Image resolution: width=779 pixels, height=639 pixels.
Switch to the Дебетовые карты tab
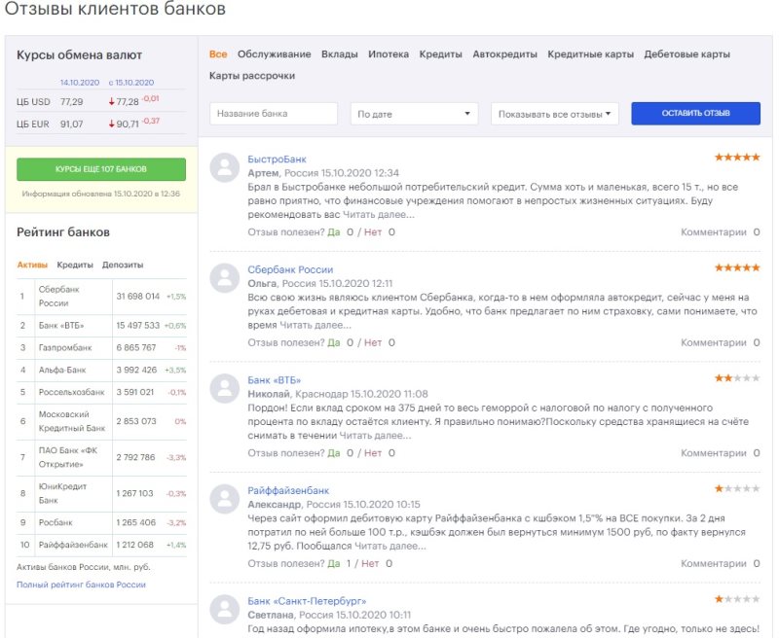[687, 54]
